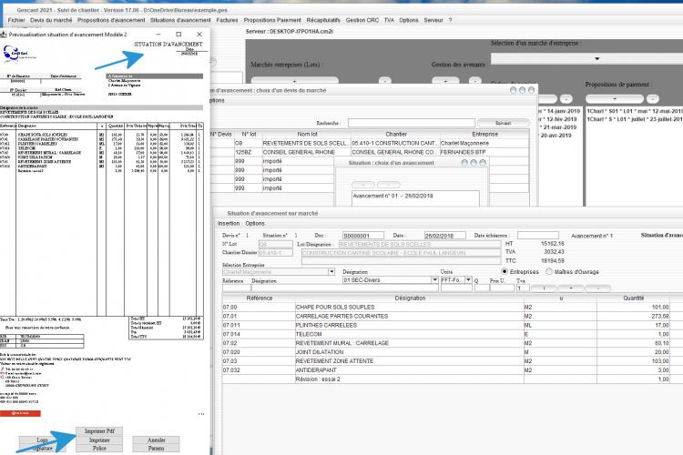Viewport: 683px width, 455px height.
Task: Select the REVETEMENTS DE SOLS SCELL... row
Action: click(x=371, y=143)
